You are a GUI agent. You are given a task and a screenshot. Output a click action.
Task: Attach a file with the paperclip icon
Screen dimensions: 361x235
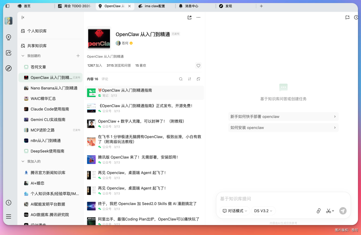coord(318,211)
